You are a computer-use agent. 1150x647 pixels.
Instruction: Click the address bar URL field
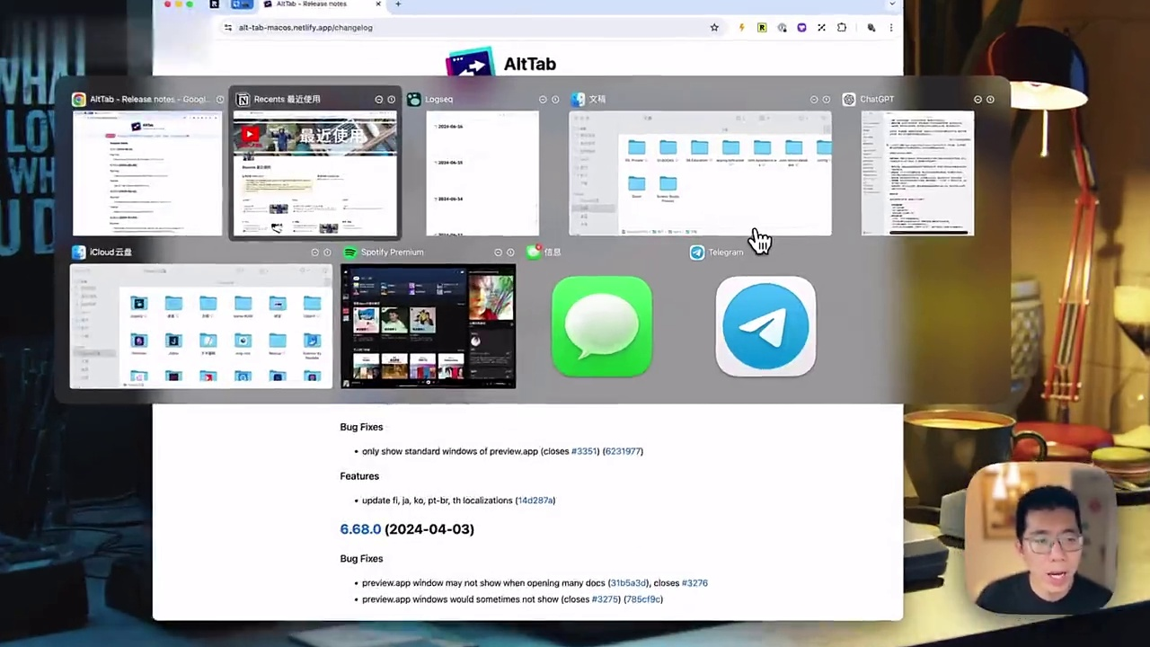[x=467, y=28]
